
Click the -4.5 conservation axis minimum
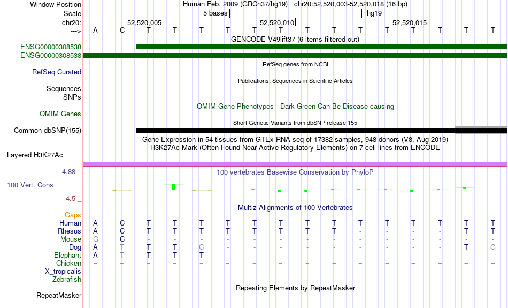[x=70, y=198]
